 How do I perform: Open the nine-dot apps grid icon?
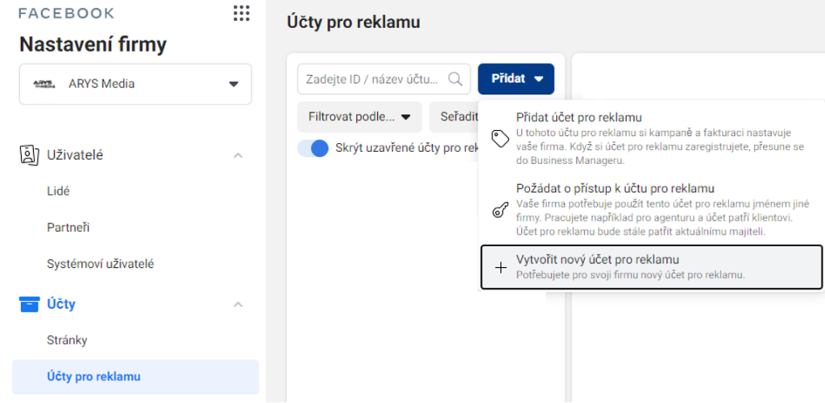(242, 13)
